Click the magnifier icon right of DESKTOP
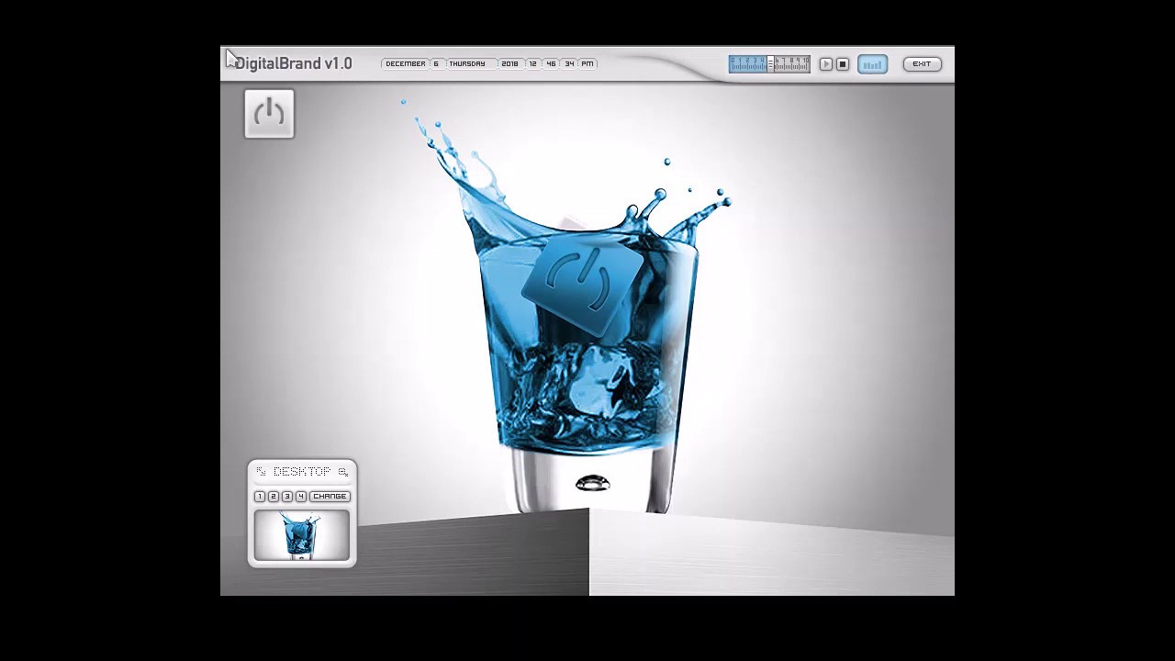1175x661 pixels. tap(343, 472)
